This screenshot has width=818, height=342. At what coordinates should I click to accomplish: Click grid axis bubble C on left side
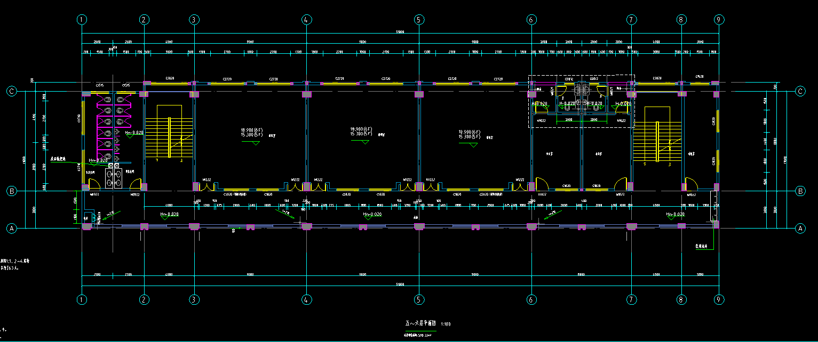[x=11, y=91]
